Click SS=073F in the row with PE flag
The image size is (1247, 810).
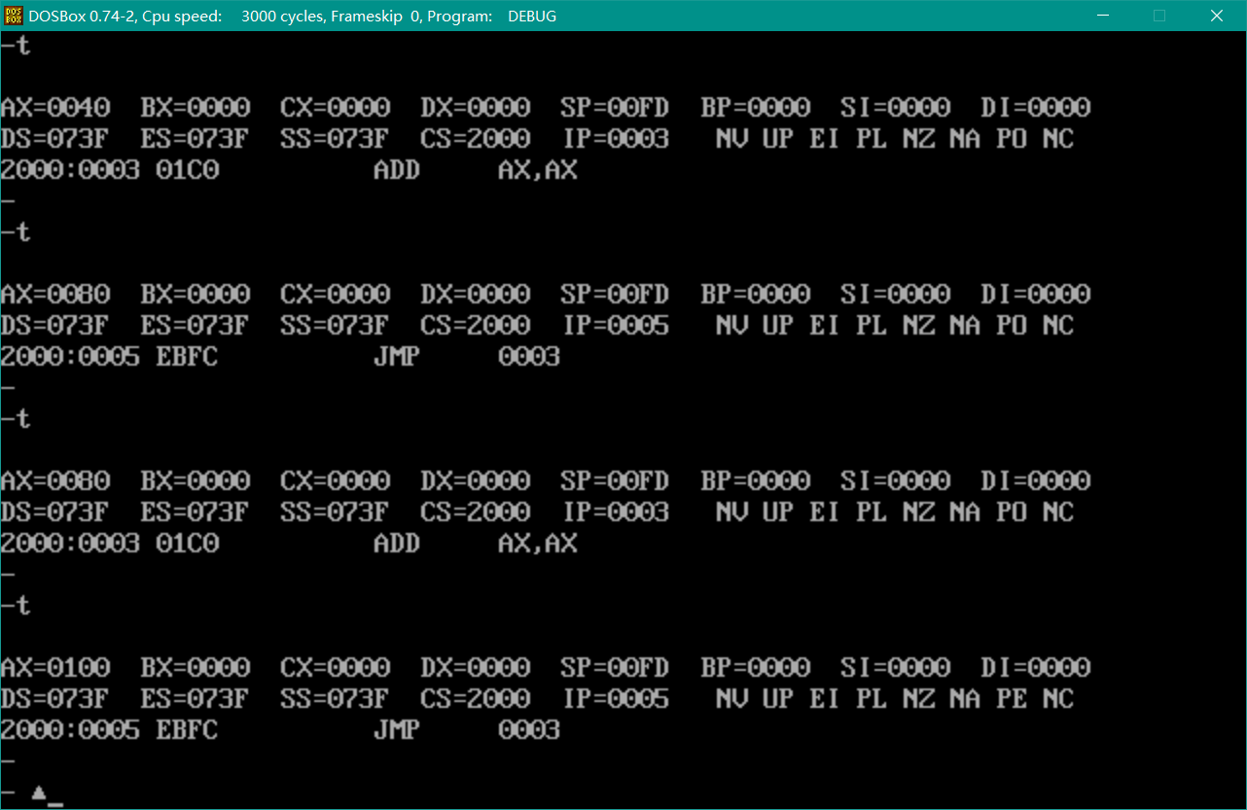[x=336, y=698]
